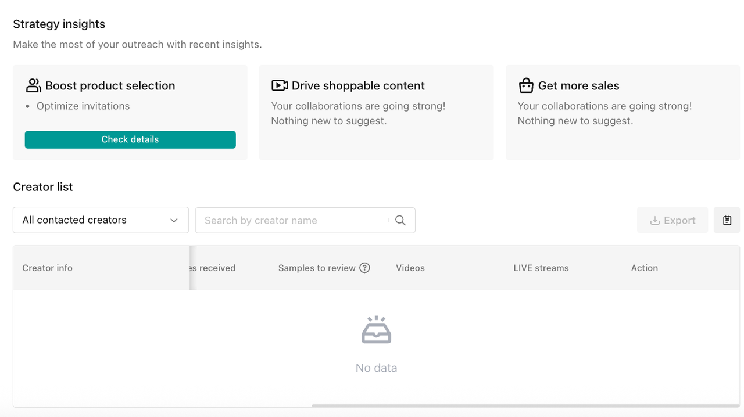The image size is (744, 417).
Task: Click the Action column header
Action: [644, 268]
